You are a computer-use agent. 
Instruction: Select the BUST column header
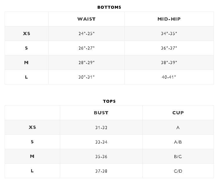101,113
